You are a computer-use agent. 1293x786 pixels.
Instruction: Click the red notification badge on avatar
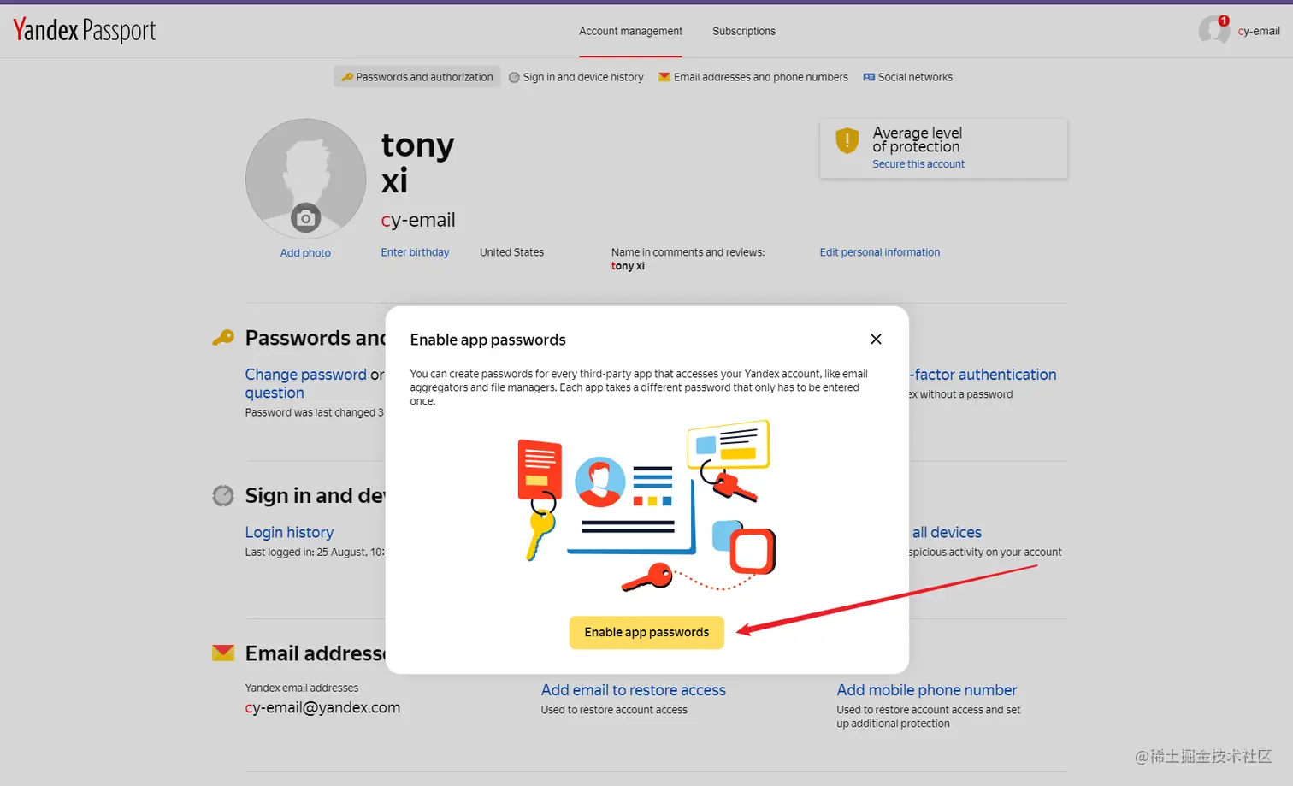coord(1224,21)
